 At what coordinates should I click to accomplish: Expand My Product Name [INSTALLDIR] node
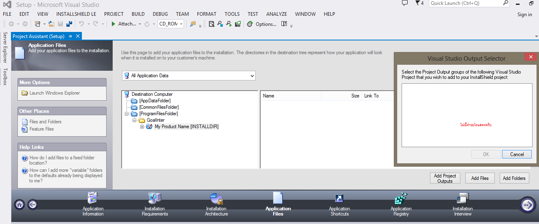coord(142,127)
